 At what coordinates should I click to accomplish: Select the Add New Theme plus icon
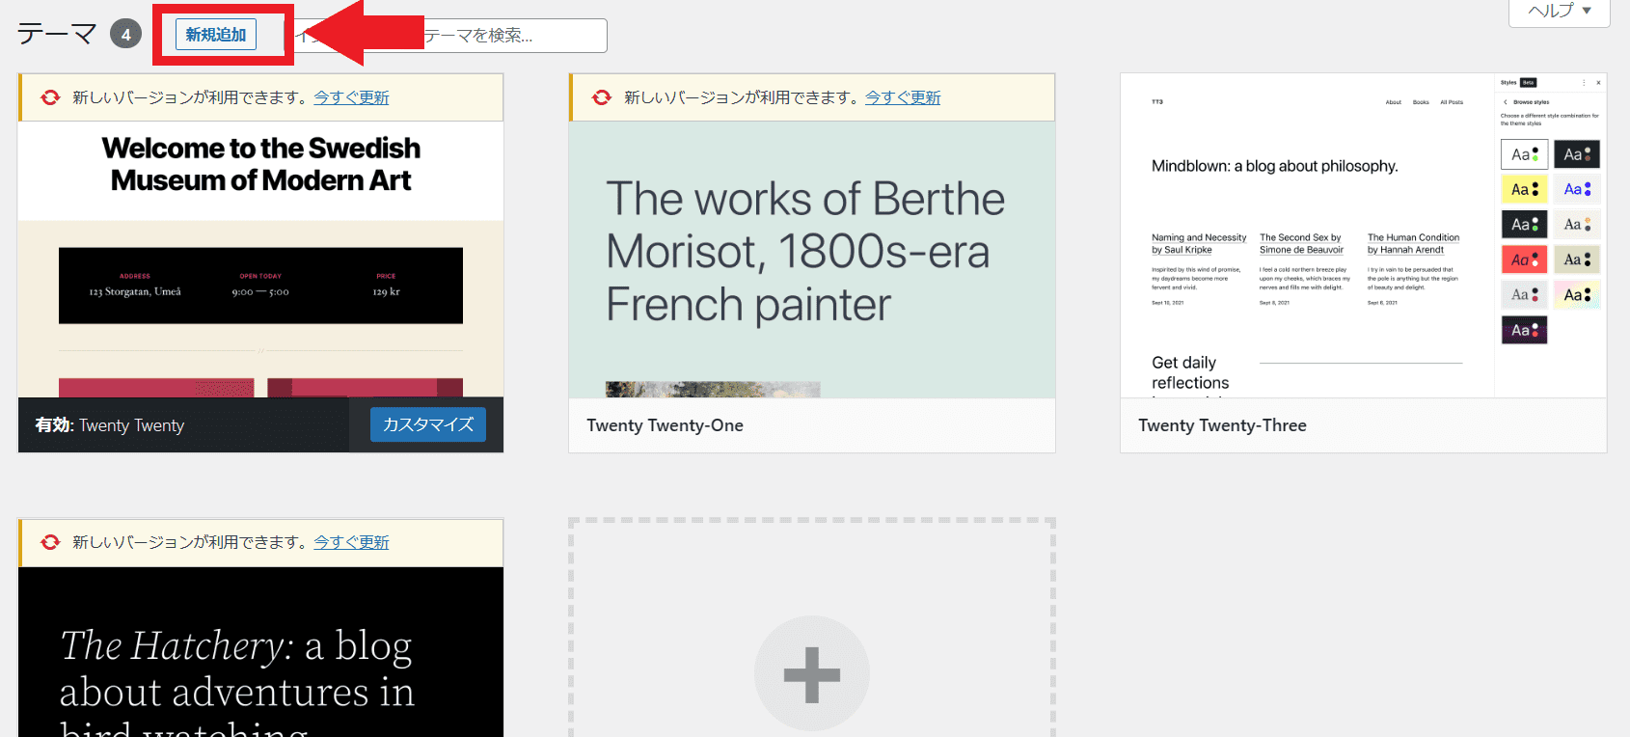[812, 674]
